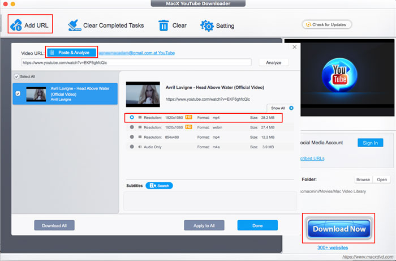Image resolution: width=396 pixels, height=261 pixels.
Task: Click Check for Updates button
Action: click(327, 24)
